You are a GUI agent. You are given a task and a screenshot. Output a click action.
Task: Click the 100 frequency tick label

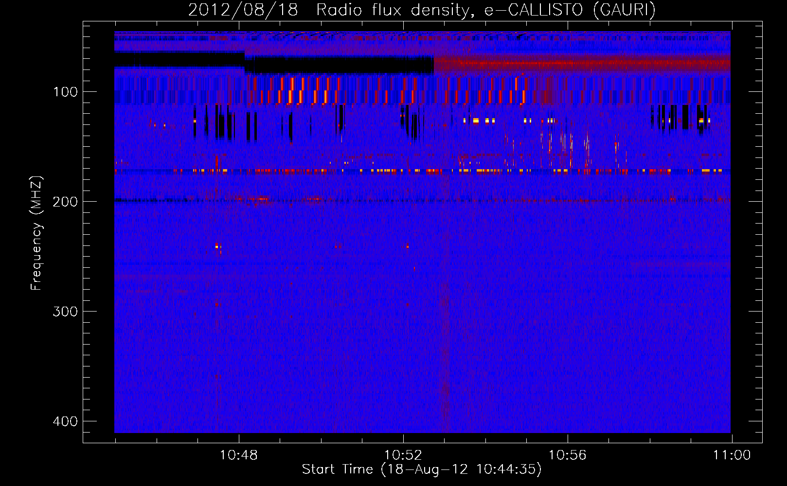pyautogui.click(x=65, y=92)
